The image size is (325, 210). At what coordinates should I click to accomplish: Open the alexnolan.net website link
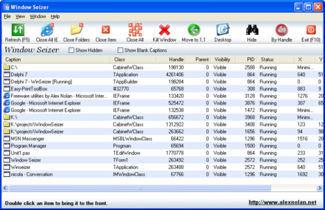(x=283, y=202)
